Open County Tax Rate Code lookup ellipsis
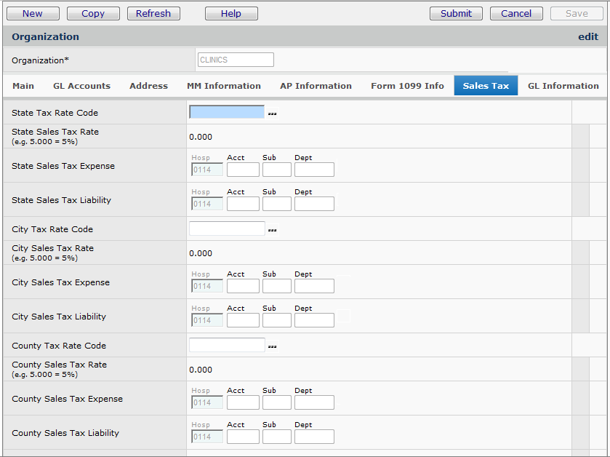This screenshot has height=457, width=610. coord(273,346)
